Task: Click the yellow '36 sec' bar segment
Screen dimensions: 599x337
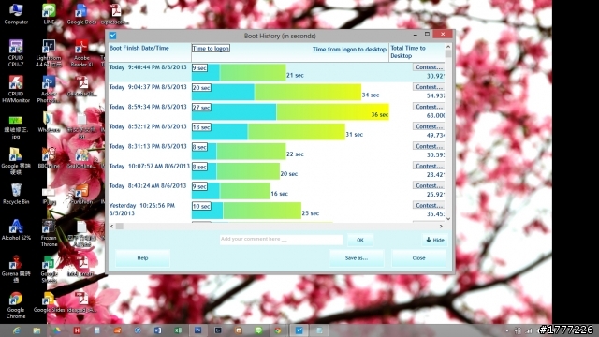Action: click(332, 111)
